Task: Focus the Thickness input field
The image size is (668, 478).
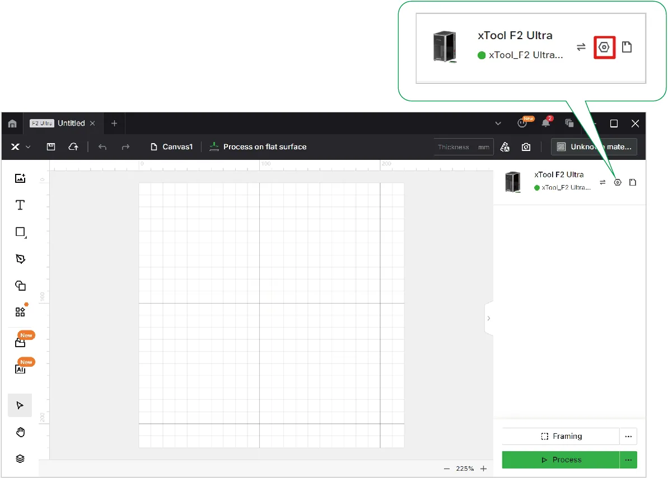Action: (464, 146)
